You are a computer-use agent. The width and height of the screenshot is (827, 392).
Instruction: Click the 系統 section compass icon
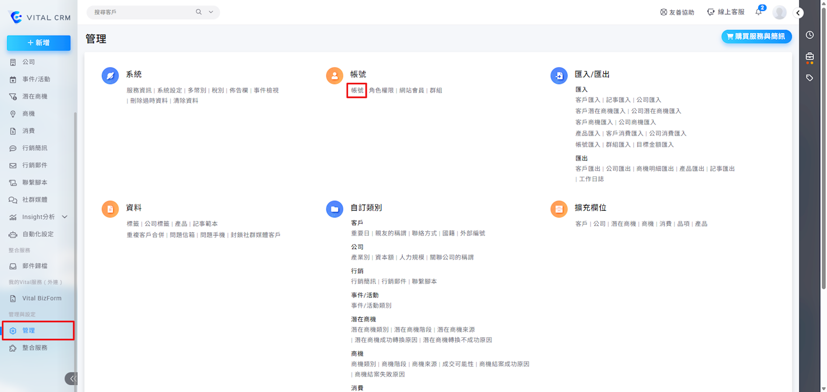[x=110, y=76]
